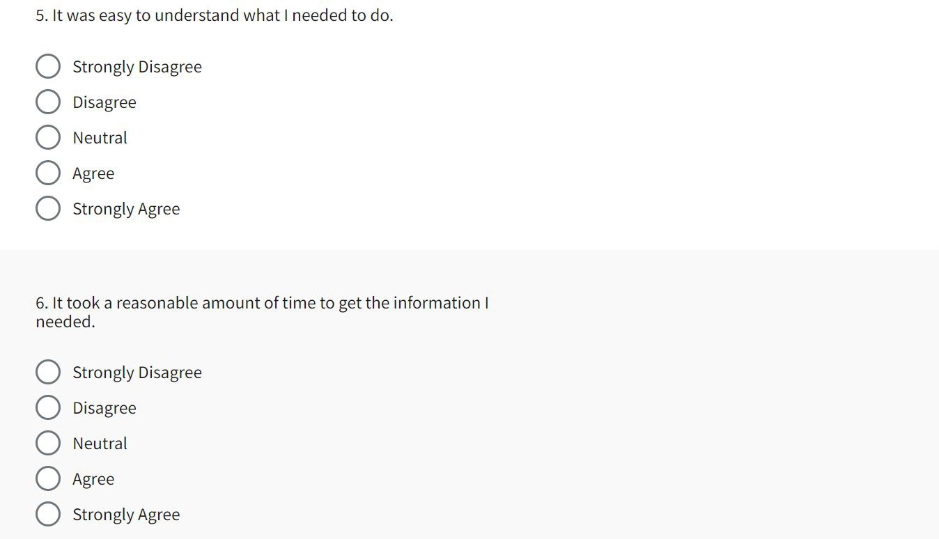Select Strongly Disagree for question 5
The width and height of the screenshot is (939, 539).
point(47,67)
